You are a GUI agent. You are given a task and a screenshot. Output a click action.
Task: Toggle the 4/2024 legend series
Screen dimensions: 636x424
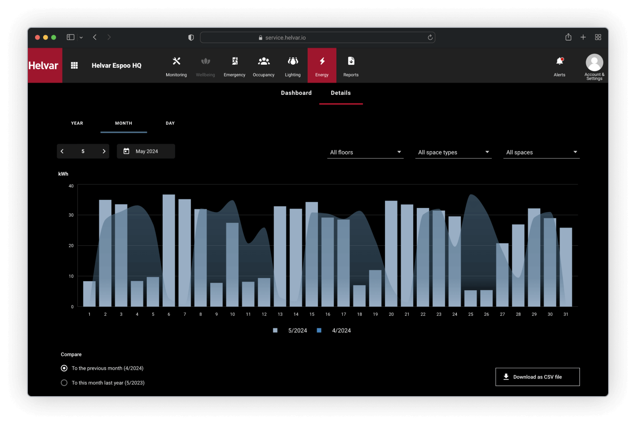click(341, 331)
